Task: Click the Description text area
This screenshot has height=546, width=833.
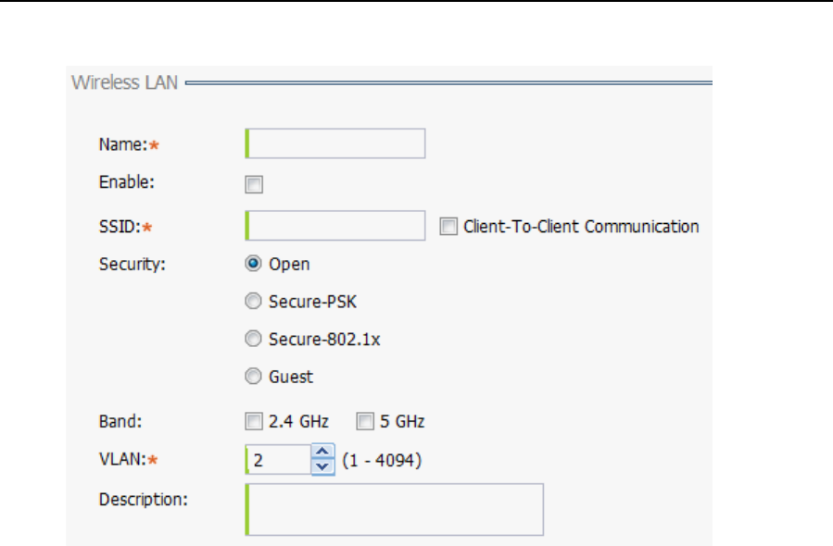Action: point(394,509)
